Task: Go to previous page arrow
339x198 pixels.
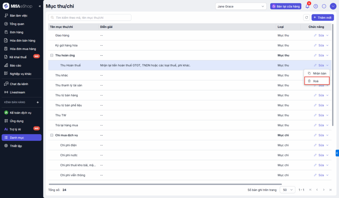Action: pyautogui.click(x=317, y=190)
